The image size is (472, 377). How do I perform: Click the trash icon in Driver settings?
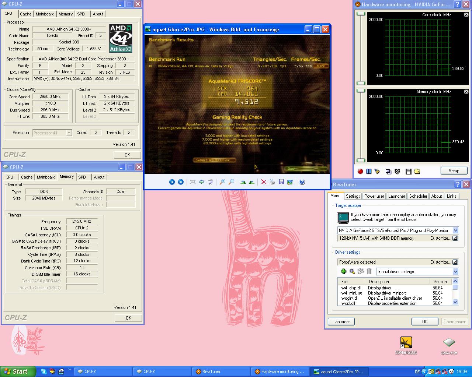369,271
